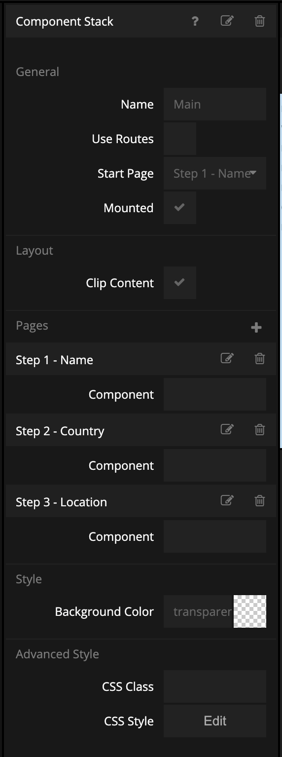Enable the Use Routes checkbox
282x757 pixels.
[x=180, y=139]
